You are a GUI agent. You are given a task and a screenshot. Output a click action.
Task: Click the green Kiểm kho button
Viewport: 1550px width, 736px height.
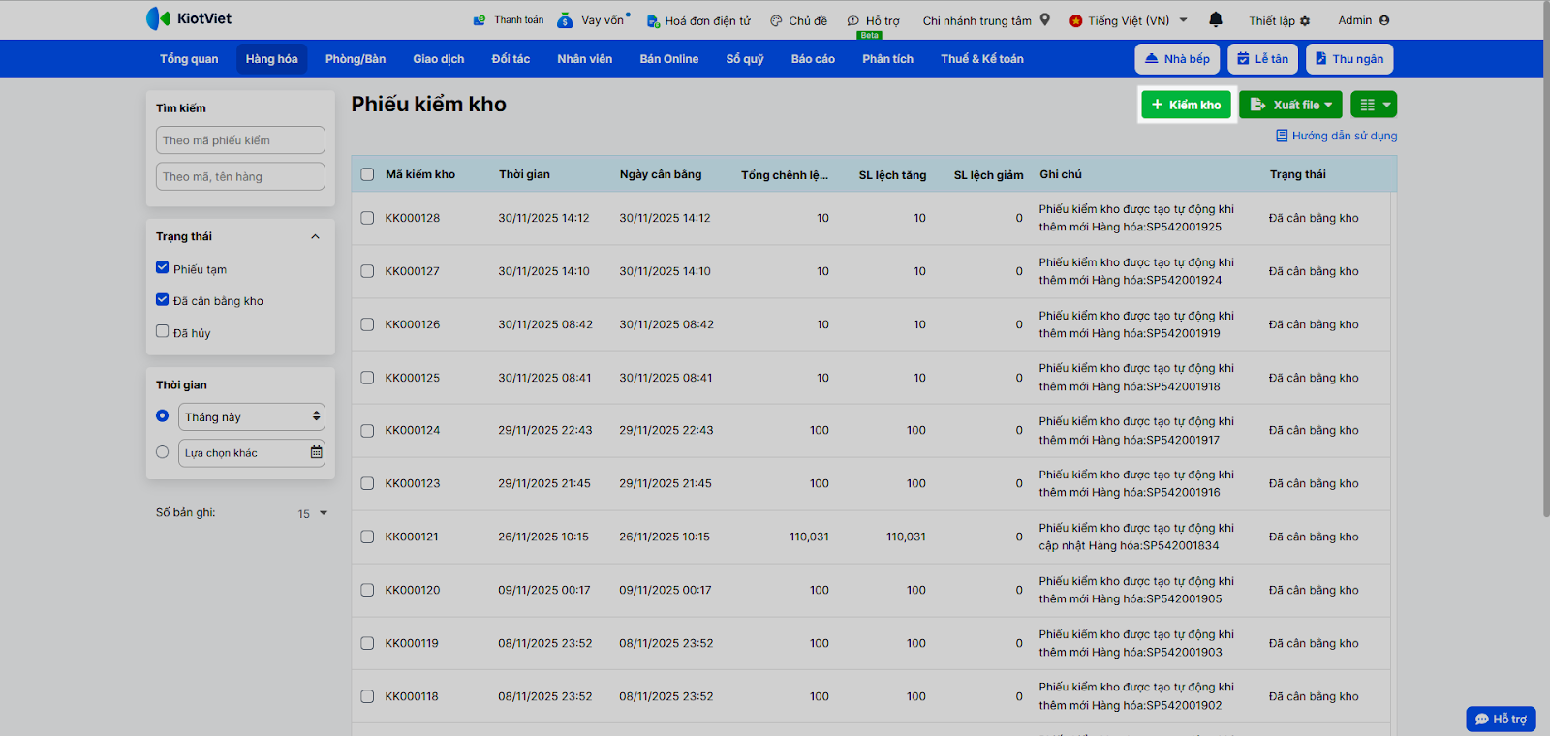point(1186,105)
